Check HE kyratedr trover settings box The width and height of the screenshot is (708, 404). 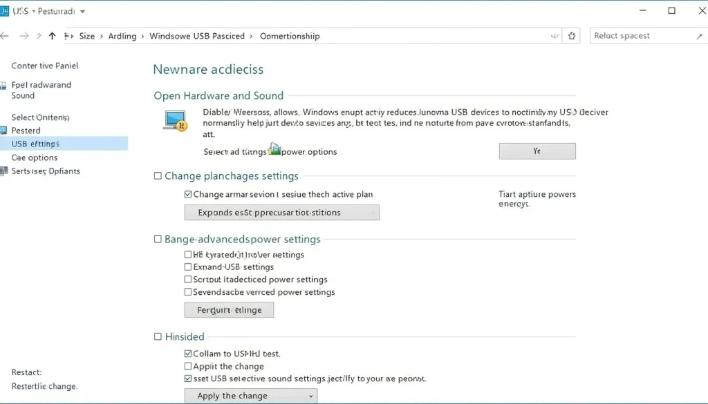pyautogui.click(x=188, y=254)
